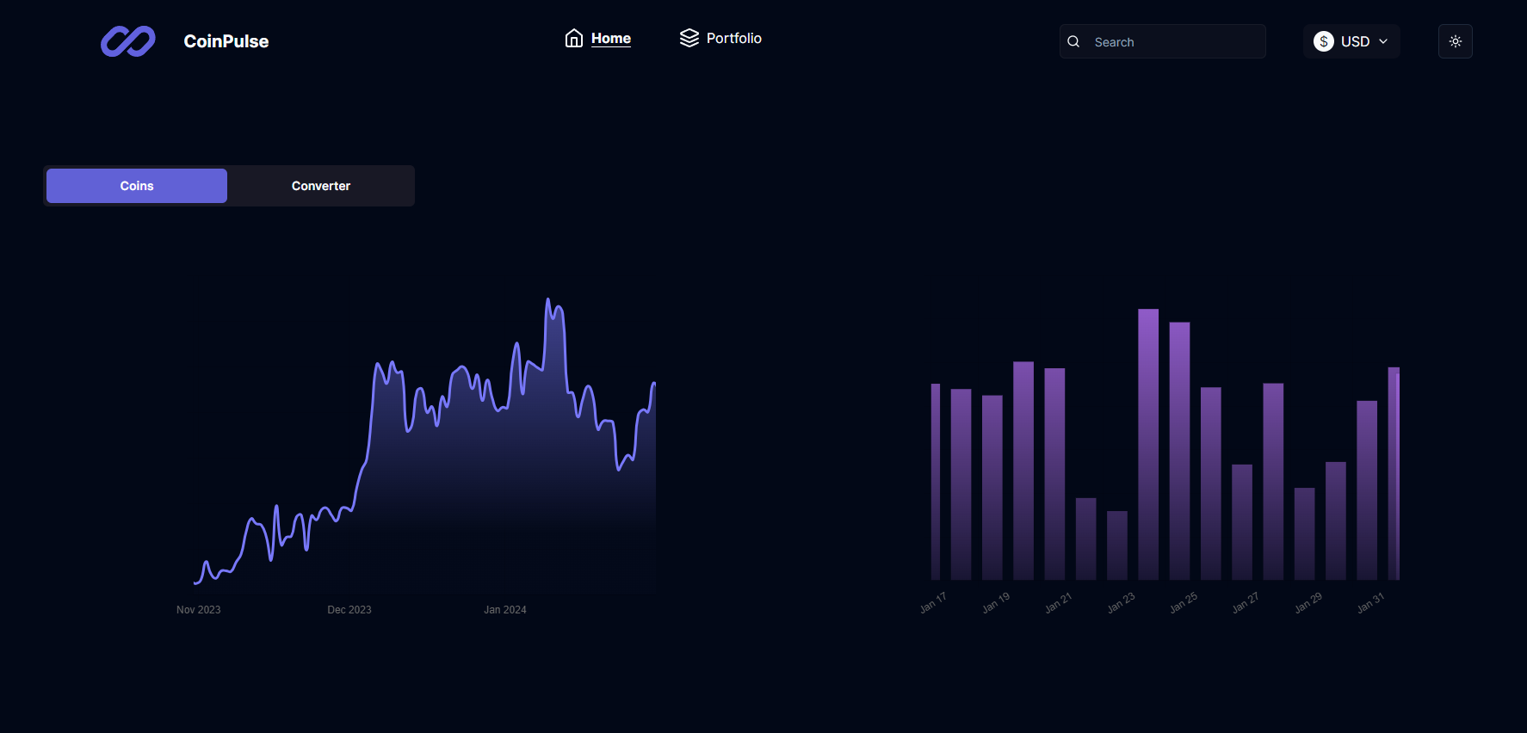Switch to the Converter tab
1527x733 pixels.
[320, 186]
